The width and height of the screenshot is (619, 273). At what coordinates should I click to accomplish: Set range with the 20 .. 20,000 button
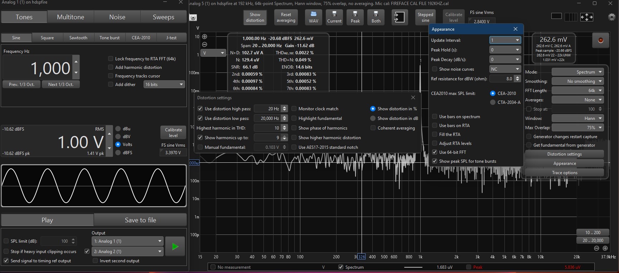(593, 240)
